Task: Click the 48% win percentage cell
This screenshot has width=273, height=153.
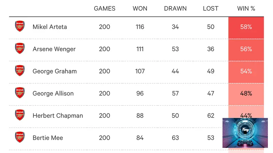Action: 246,94
